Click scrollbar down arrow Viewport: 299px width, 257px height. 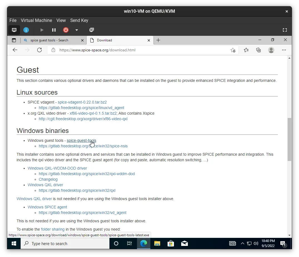[289, 235]
